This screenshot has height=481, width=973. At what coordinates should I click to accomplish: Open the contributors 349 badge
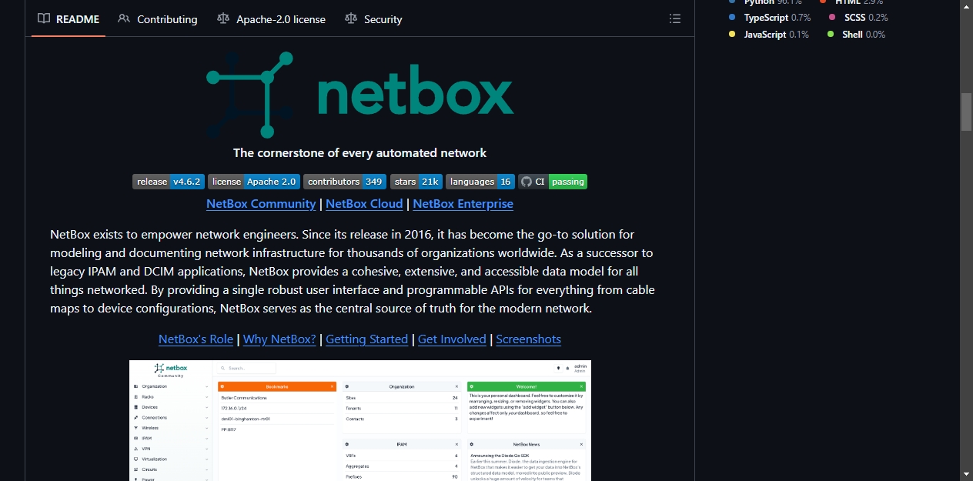pyautogui.click(x=345, y=182)
